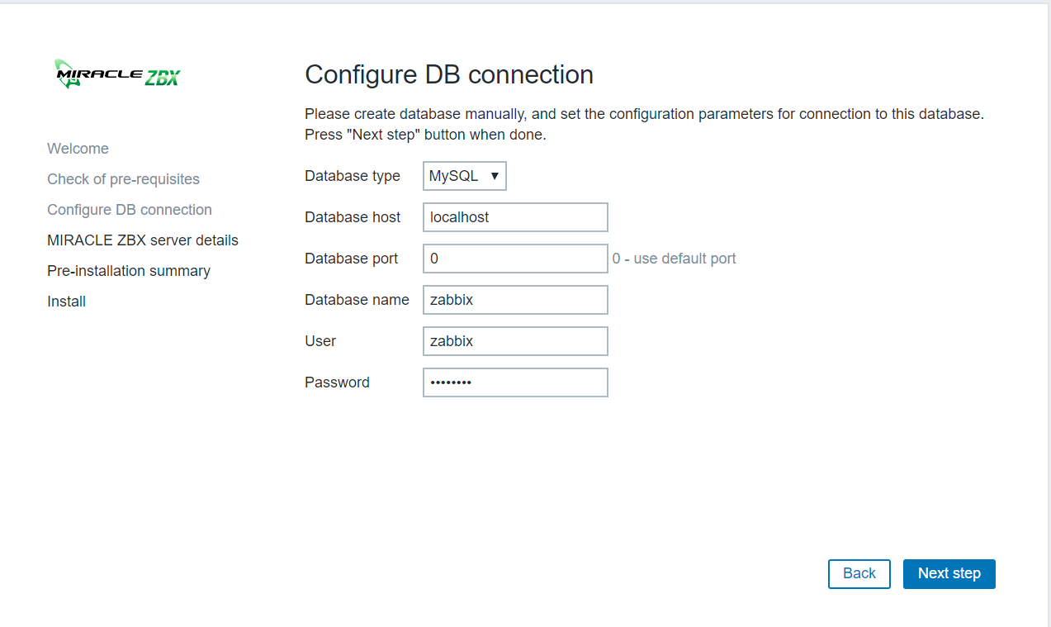Go back with the Back button

click(x=859, y=573)
